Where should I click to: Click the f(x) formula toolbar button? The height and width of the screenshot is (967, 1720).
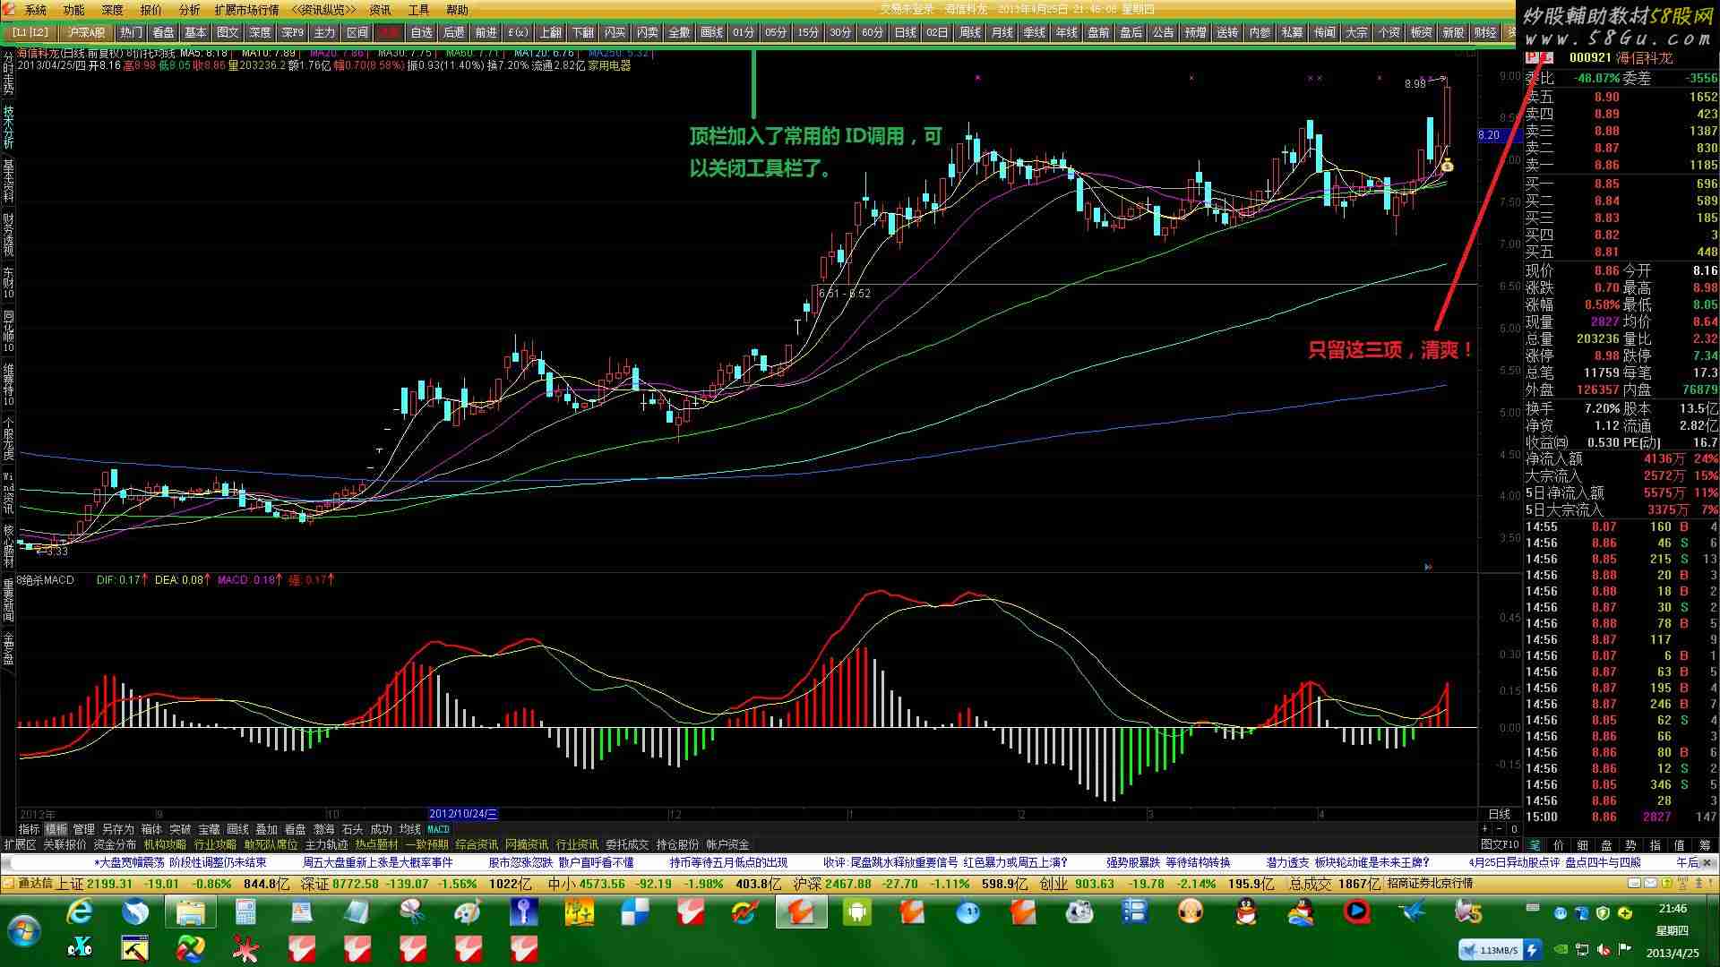click(518, 32)
